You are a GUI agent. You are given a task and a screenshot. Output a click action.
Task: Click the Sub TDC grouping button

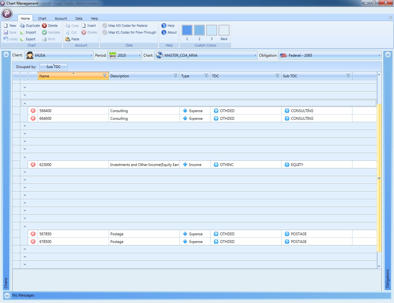tap(54, 67)
